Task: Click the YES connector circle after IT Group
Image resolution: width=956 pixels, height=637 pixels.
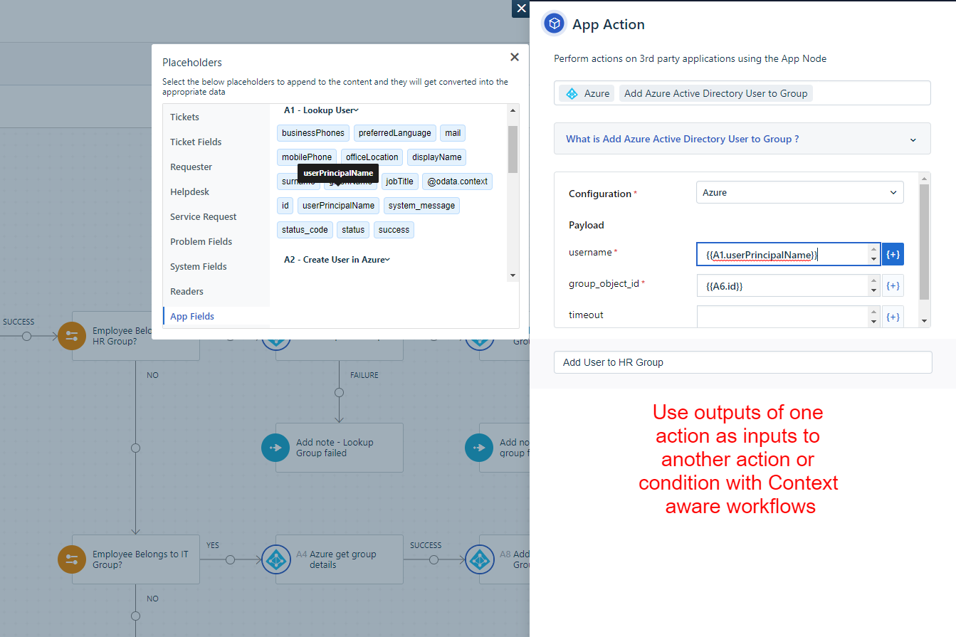Action: point(230,559)
